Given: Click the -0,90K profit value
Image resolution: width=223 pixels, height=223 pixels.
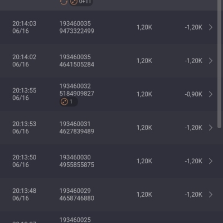Looking at the screenshot, I should (193, 94).
